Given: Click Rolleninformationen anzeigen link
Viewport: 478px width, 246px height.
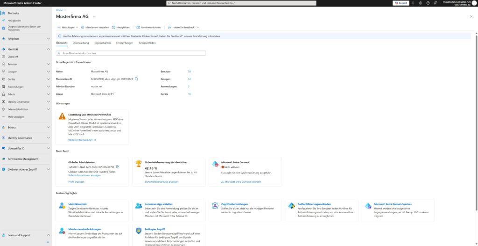Looking at the screenshot, I should coord(84,175).
